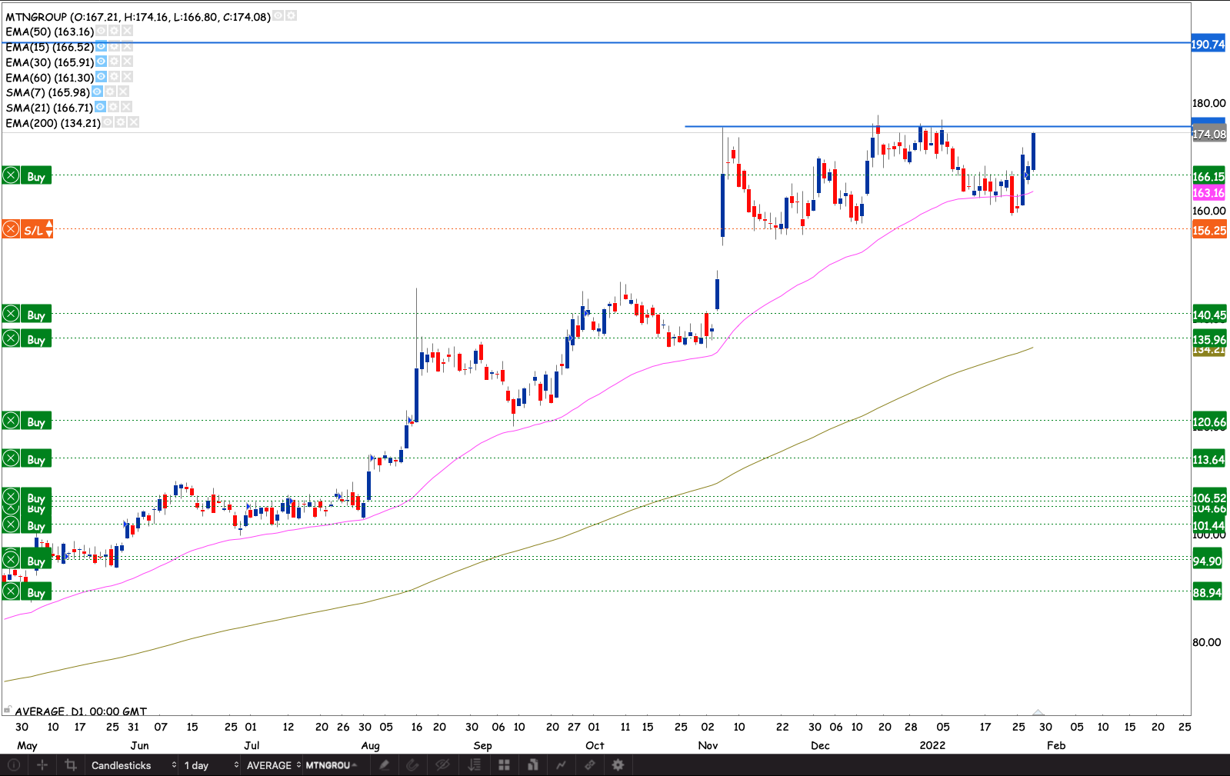Click the crop chart icon
The height and width of the screenshot is (776, 1230).
[x=71, y=764]
